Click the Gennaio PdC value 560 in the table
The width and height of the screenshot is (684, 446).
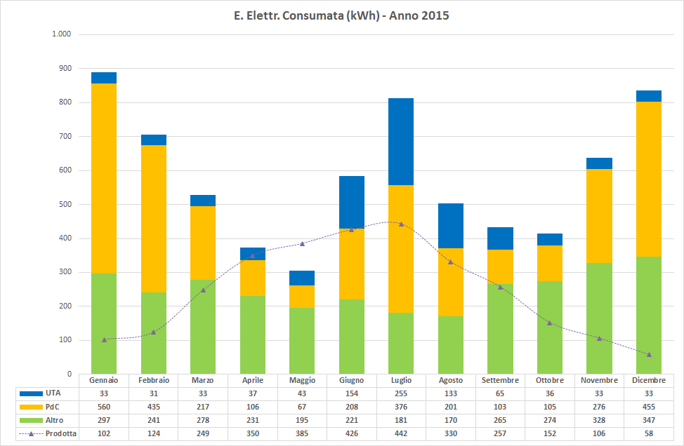click(x=104, y=407)
